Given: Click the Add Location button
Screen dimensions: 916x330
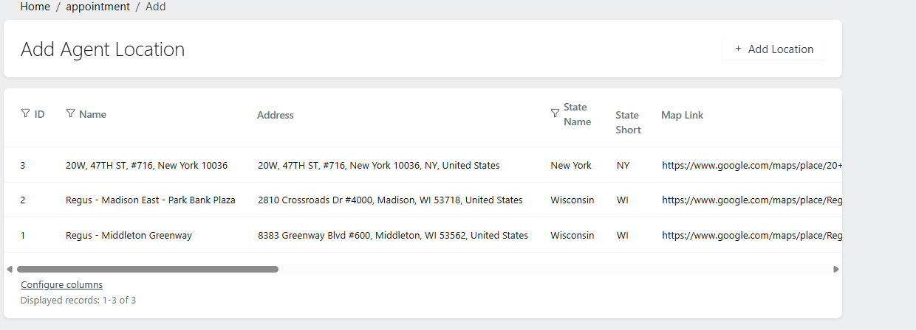Looking at the screenshot, I should (773, 49).
